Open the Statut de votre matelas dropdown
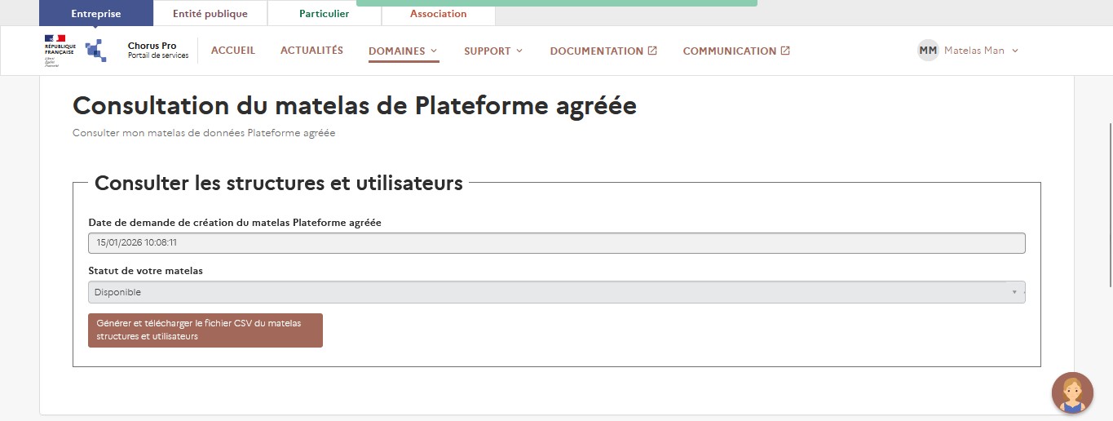The height and width of the screenshot is (421, 1113). pyautogui.click(x=556, y=292)
